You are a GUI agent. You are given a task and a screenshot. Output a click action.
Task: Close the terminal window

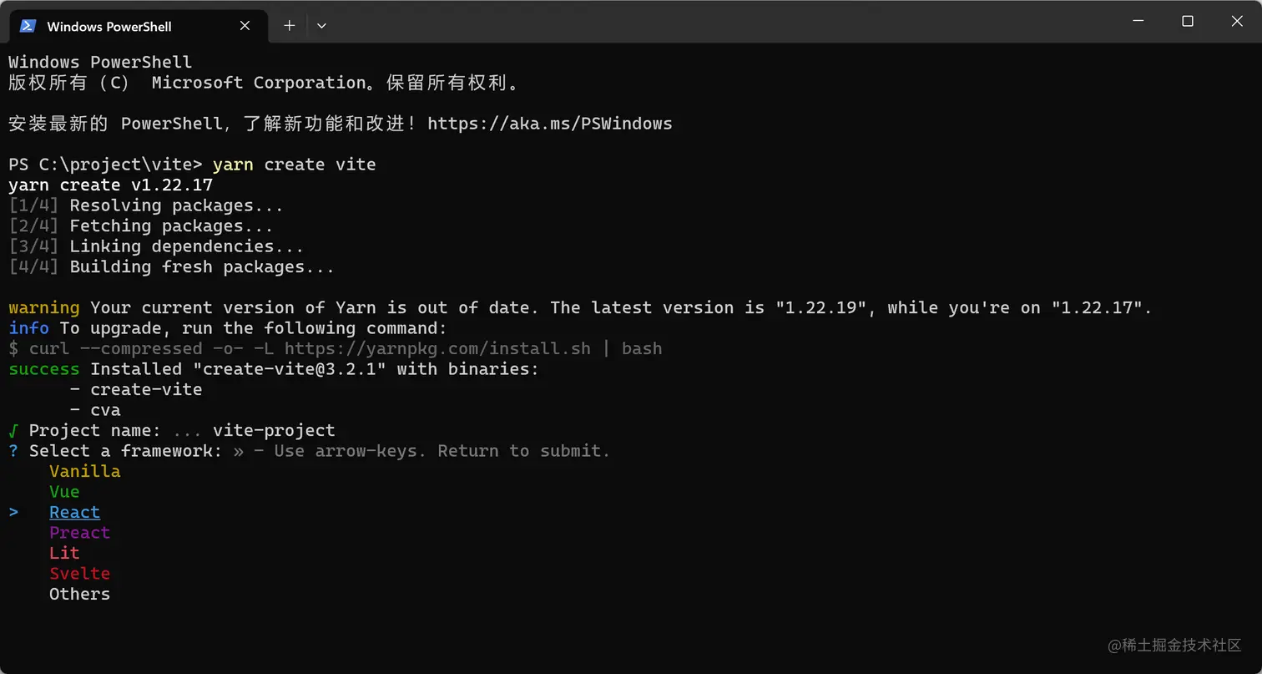[x=1237, y=22]
